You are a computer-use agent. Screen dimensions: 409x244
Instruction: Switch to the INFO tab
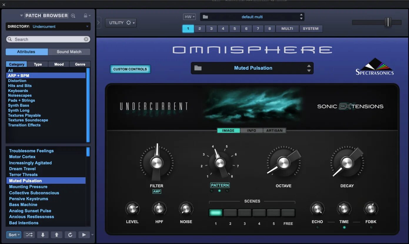click(x=251, y=131)
